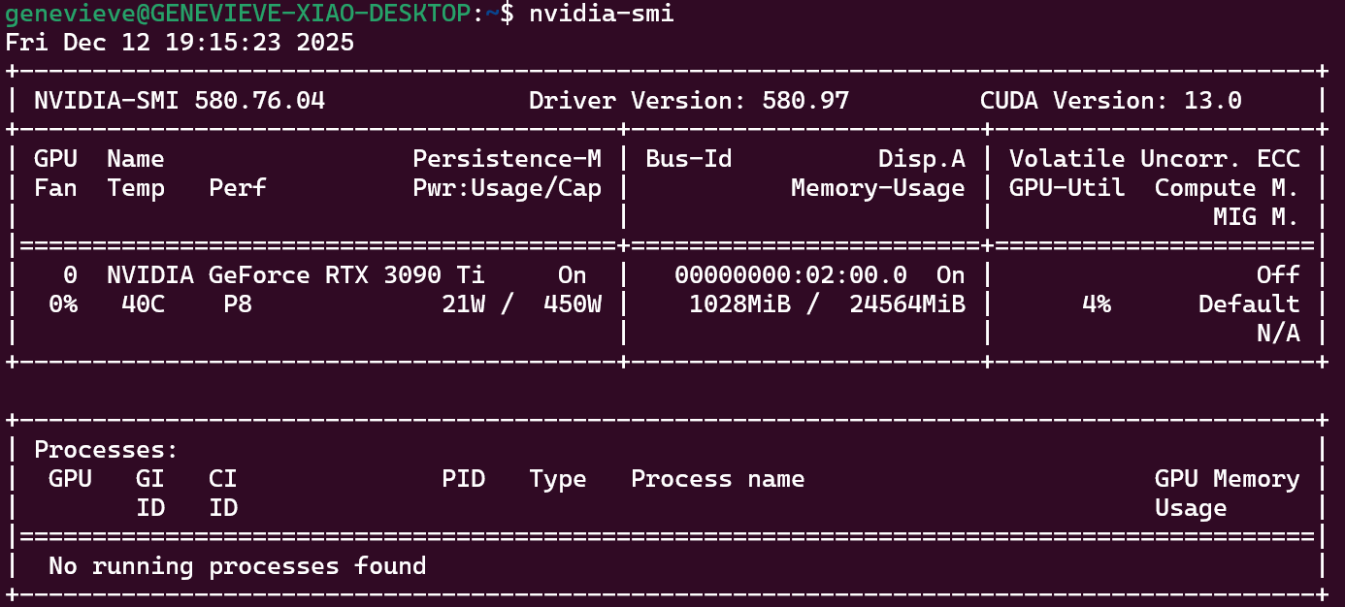Click the power cap value 450W
Screen dimensions: 1345x607
coord(573,304)
